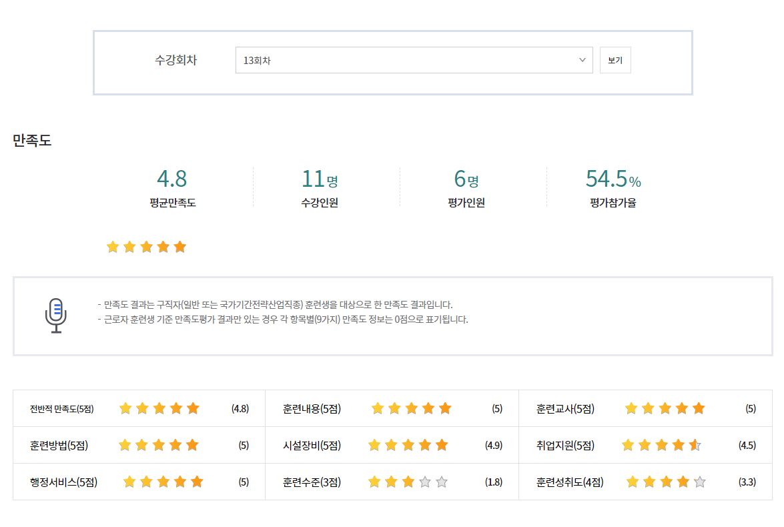The height and width of the screenshot is (527, 784).
Task: Click the microphone notice icon
Action: tap(56, 316)
